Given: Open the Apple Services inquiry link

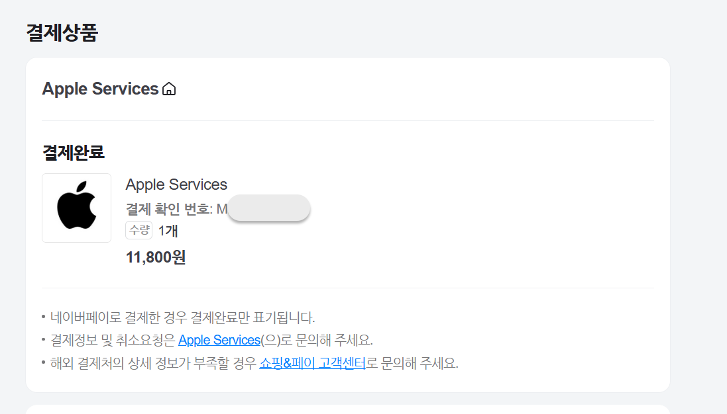Looking at the screenshot, I should (x=219, y=340).
